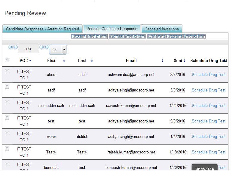Schedule Drug Test for sarvesh.kumar row
This screenshot has height=171, width=238.
209,105
